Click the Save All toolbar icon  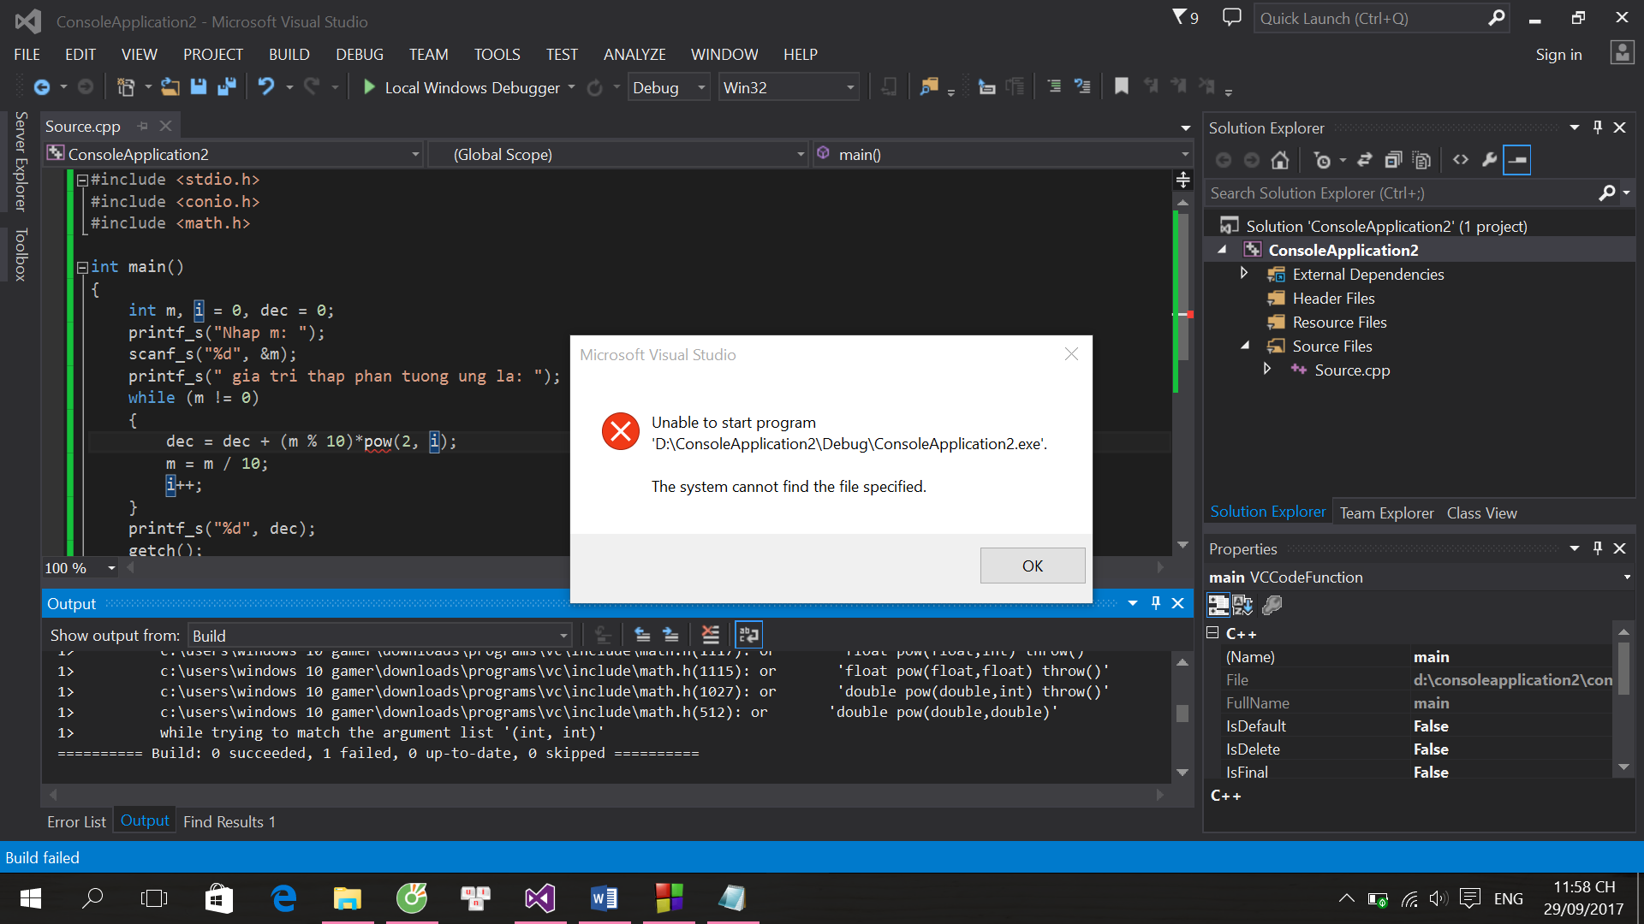pyautogui.click(x=227, y=87)
